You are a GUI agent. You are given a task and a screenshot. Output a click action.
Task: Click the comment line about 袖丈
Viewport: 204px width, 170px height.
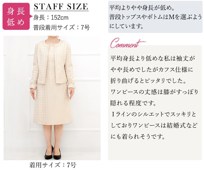point(153,59)
